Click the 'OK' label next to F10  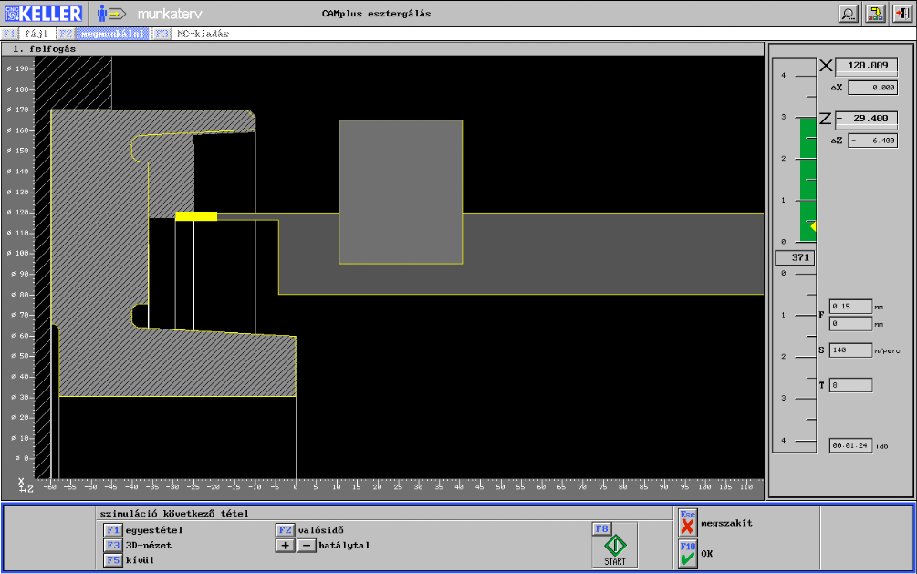pyautogui.click(x=706, y=554)
